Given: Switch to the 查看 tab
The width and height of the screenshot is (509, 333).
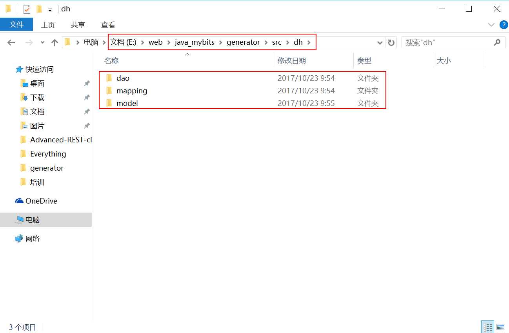Looking at the screenshot, I should [x=108, y=25].
